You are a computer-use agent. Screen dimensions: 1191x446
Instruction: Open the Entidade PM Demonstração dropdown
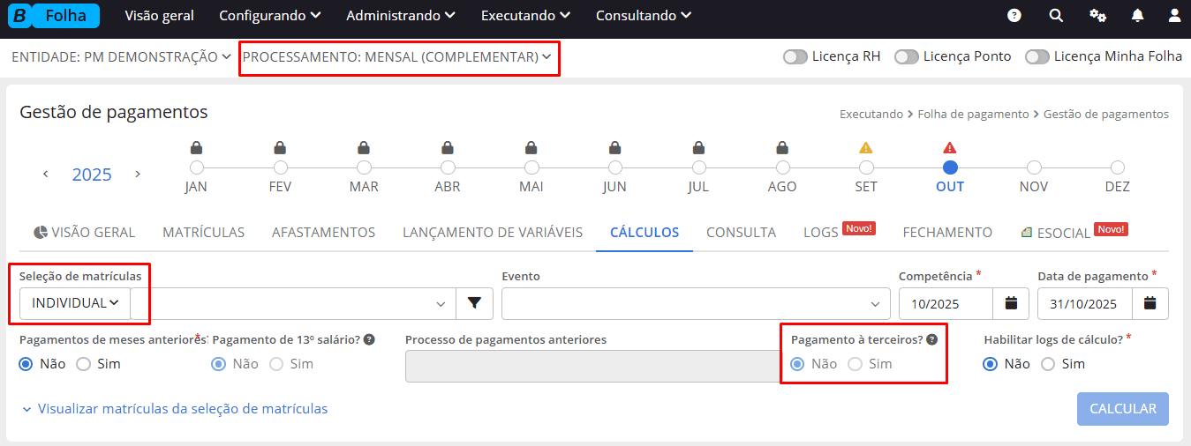point(121,56)
